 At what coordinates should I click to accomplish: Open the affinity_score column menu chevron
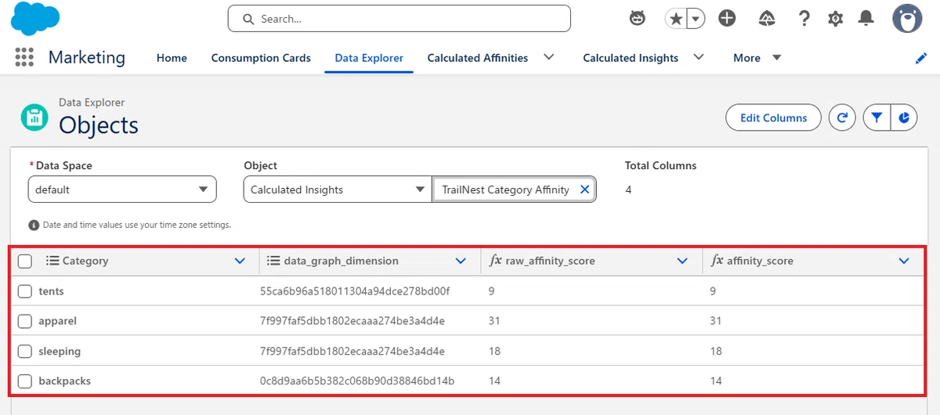(905, 262)
